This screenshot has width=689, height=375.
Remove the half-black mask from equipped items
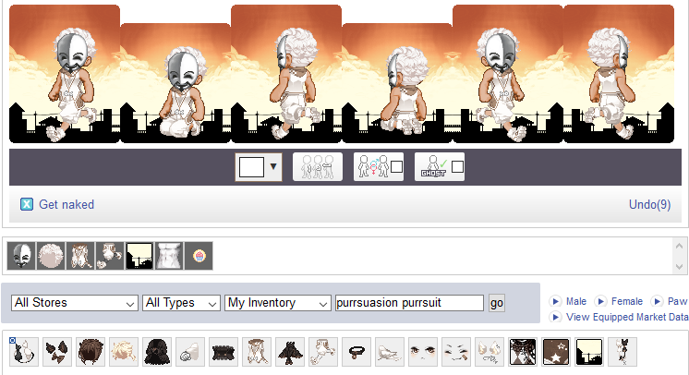tap(21, 256)
